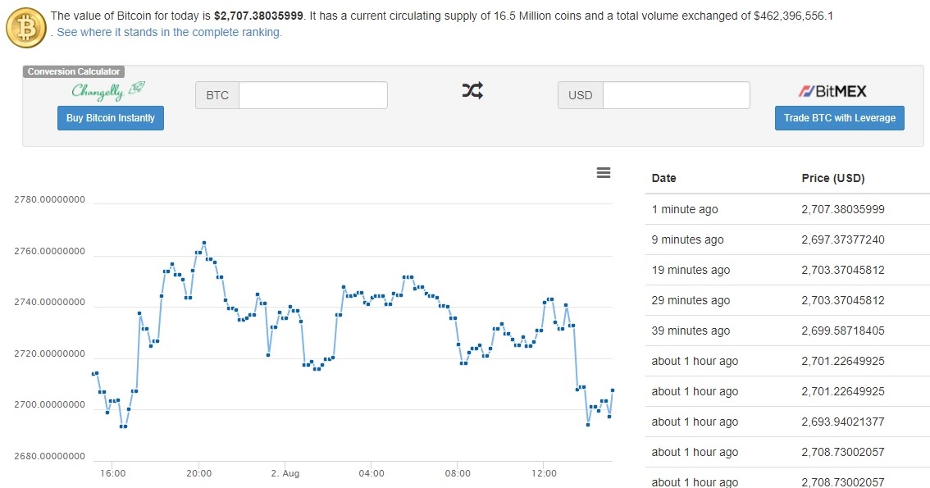The width and height of the screenshot is (930, 488).
Task: Click the swap currencies shuffle icon
Action: [x=472, y=91]
